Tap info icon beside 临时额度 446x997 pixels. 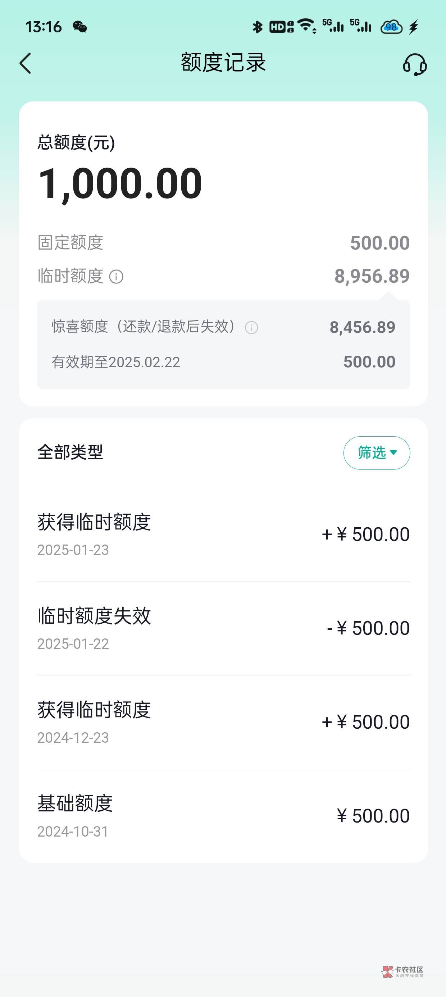pos(116,277)
